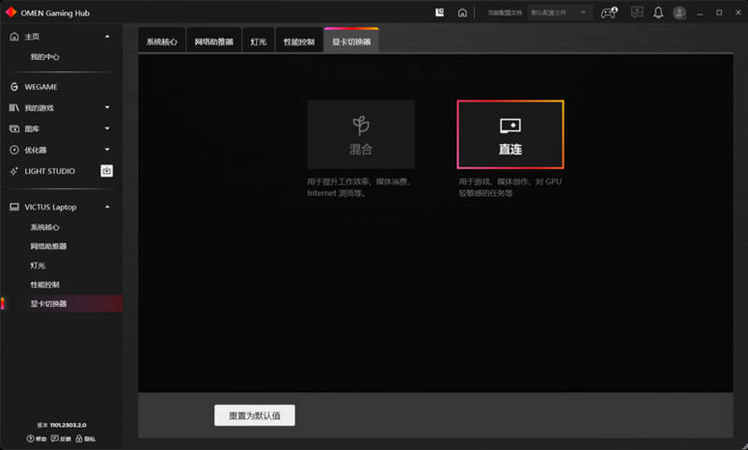Screen dimensions: 748x450
Task: Click the 隐私 privacy link
Action: [90, 439]
